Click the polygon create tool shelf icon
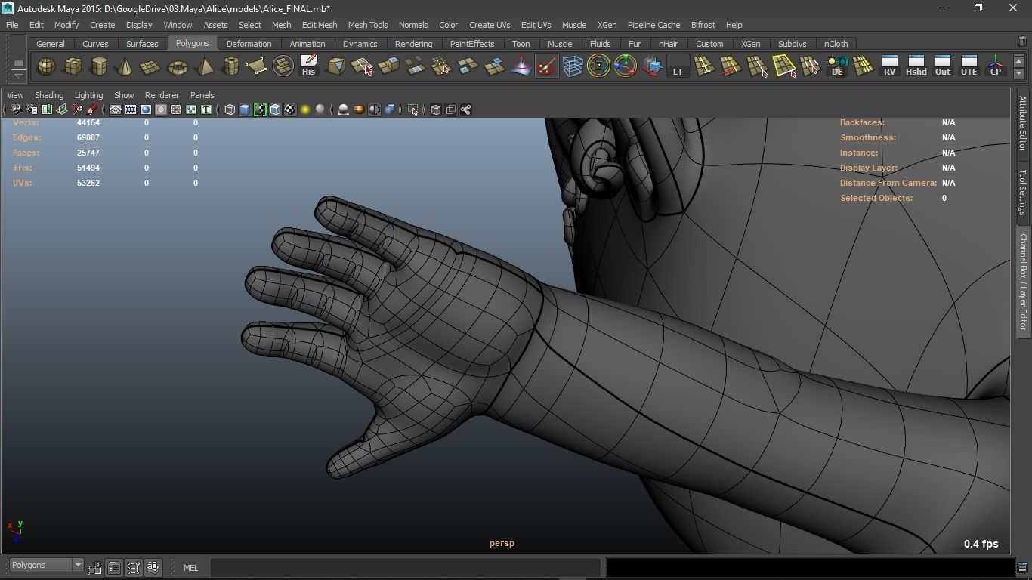 [256, 66]
